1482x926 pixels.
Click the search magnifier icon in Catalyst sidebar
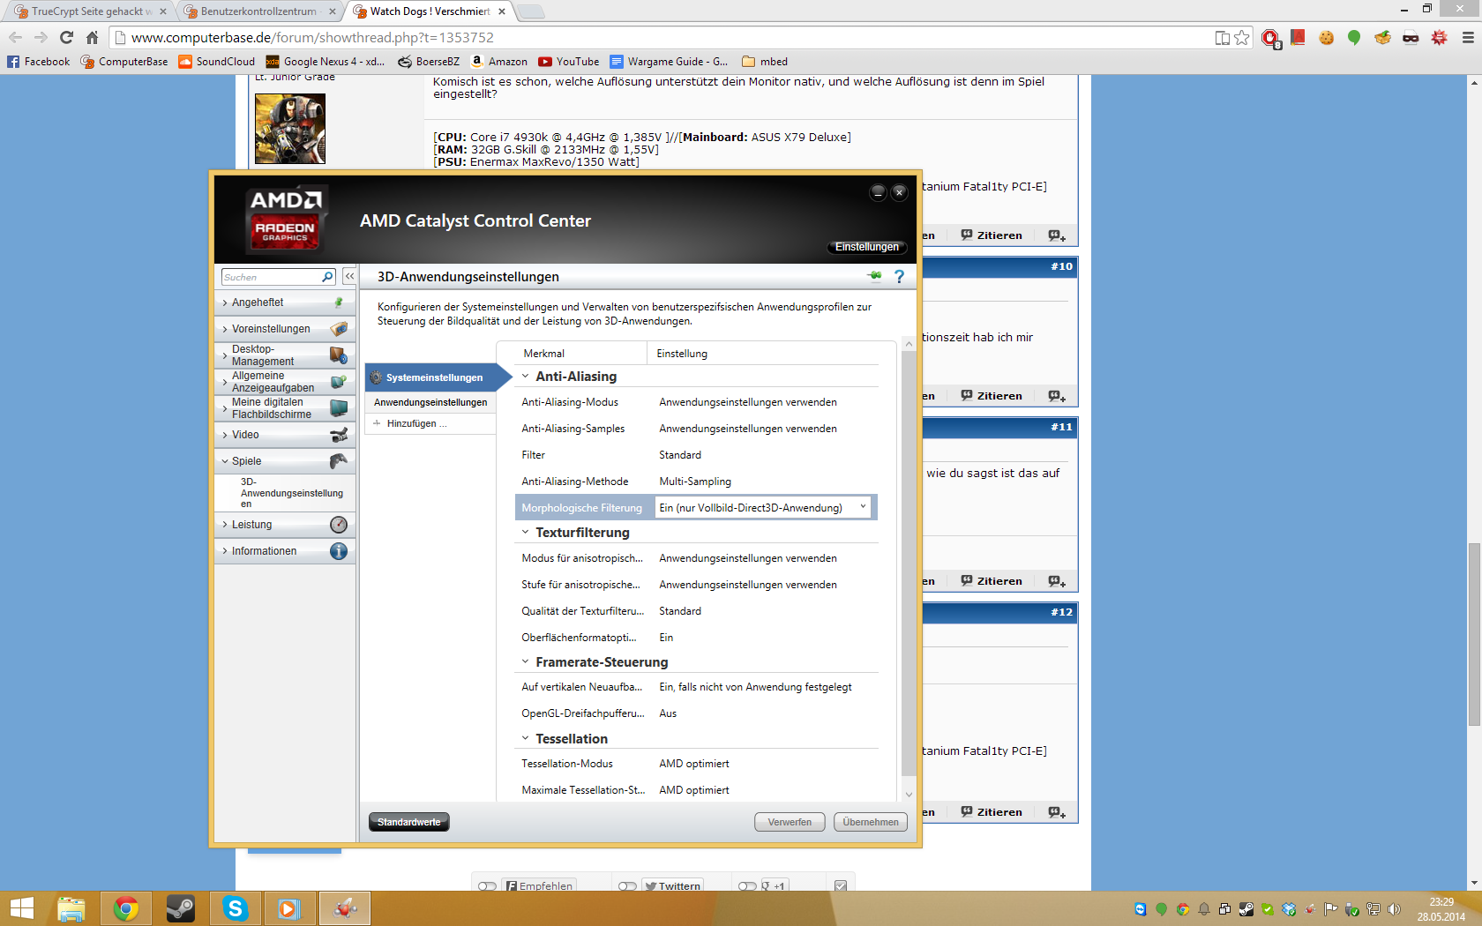327,277
